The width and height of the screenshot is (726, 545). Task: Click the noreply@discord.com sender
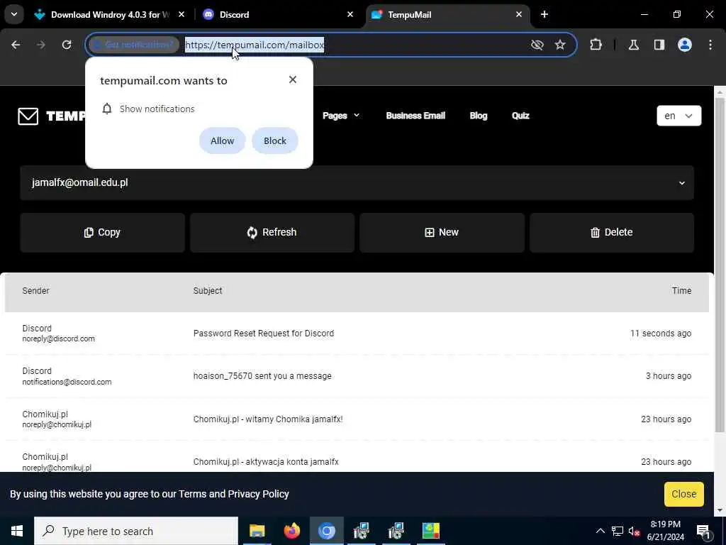pyautogui.click(x=58, y=338)
